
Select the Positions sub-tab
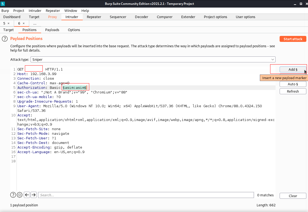coord(29,30)
